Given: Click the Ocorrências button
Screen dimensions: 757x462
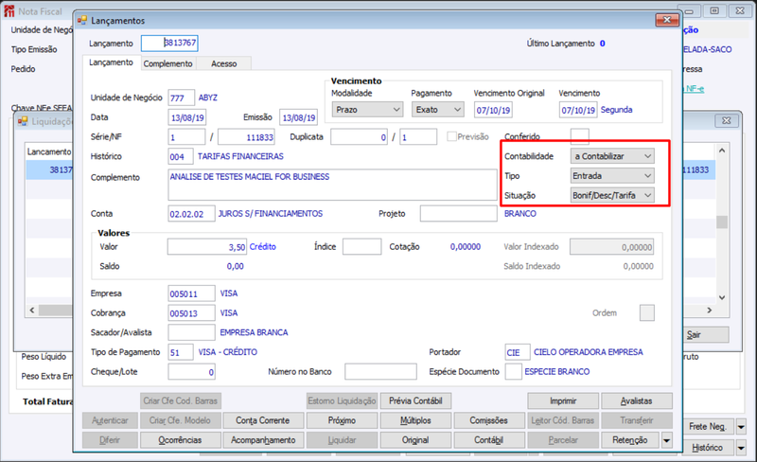Looking at the screenshot, I should coord(180,440).
